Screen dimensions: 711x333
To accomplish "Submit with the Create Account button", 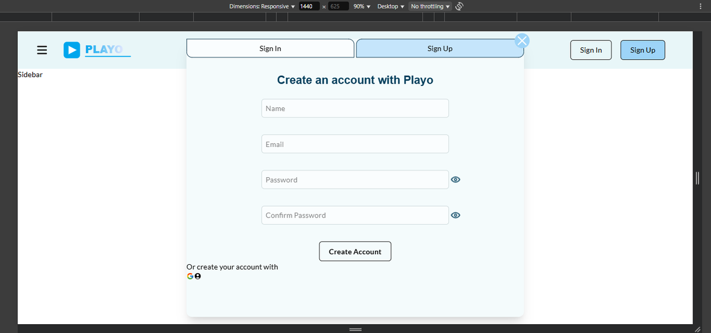I will point(355,251).
